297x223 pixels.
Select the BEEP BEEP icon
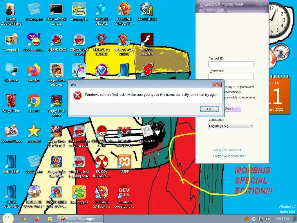11,164
